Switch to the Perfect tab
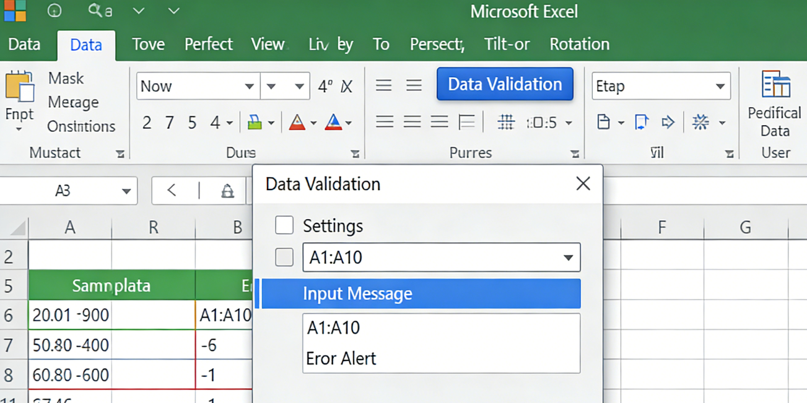Viewport: 807px width, 403px height. coord(209,44)
